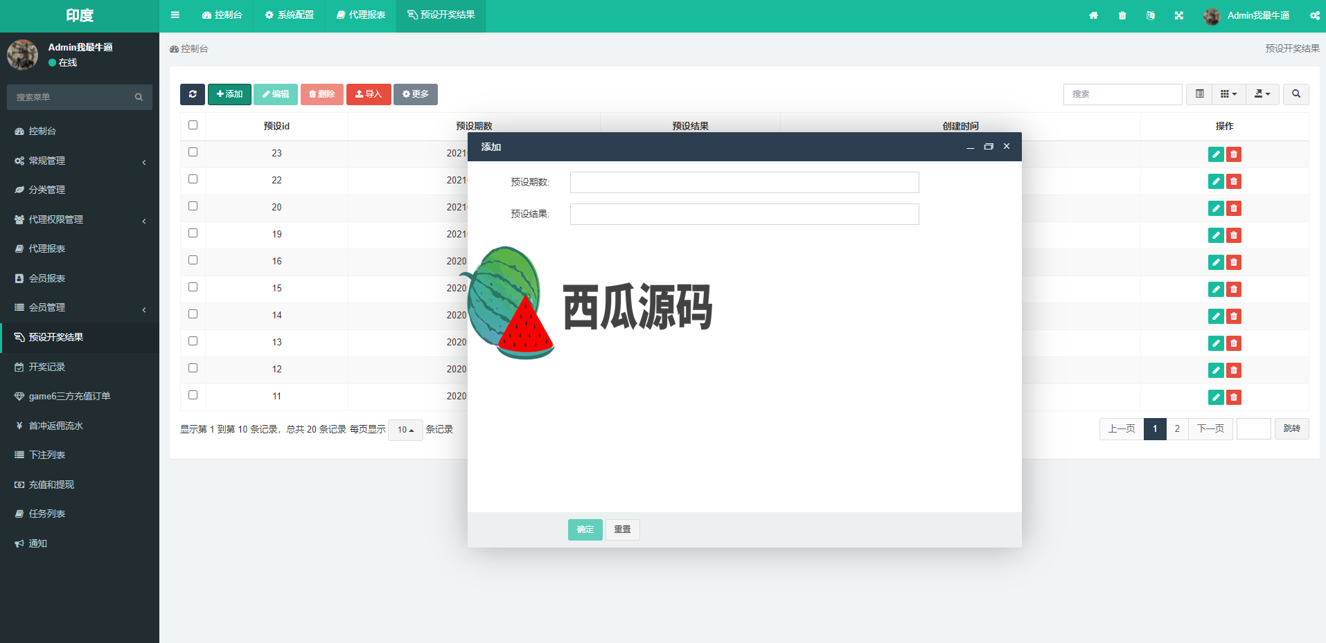Switch to 控制台 top tab
Screen dimensions: 1326x643
[222, 15]
